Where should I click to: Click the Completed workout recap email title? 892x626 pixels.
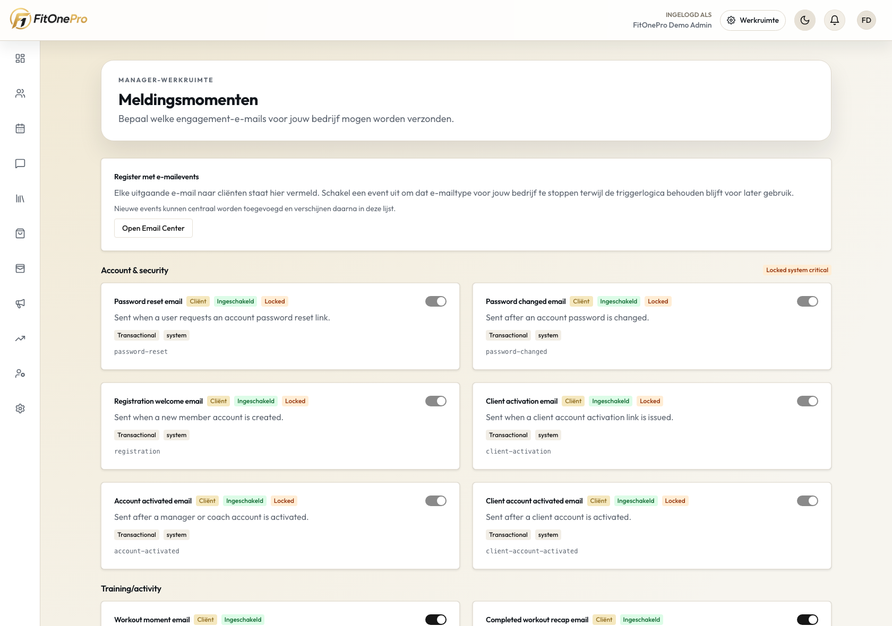tap(537, 620)
